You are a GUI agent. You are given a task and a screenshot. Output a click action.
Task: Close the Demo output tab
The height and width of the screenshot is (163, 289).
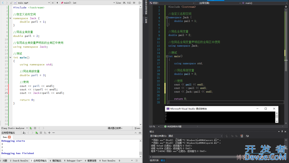(x=9, y=137)
